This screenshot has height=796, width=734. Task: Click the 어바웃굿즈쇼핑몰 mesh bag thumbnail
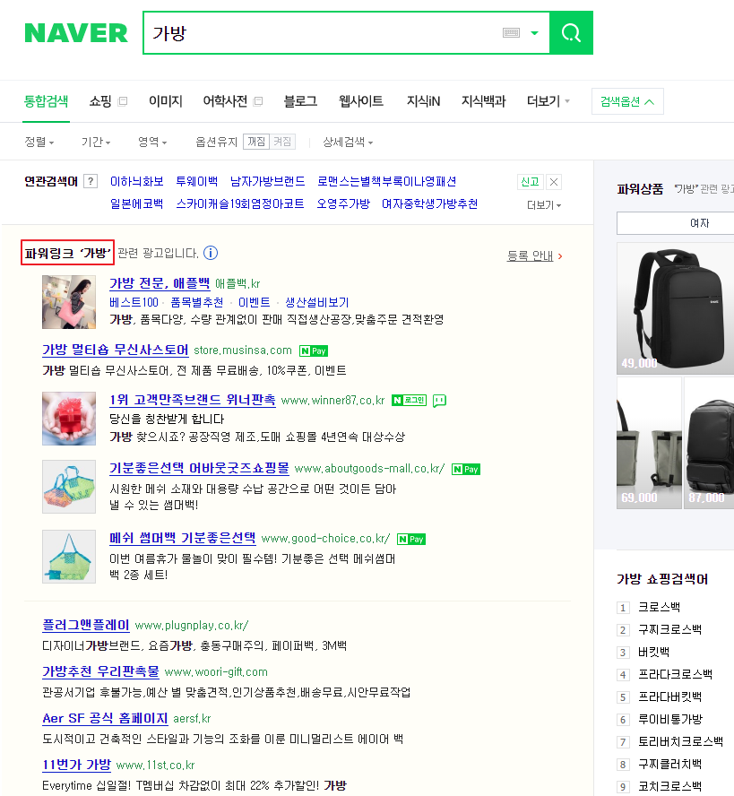(69, 487)
